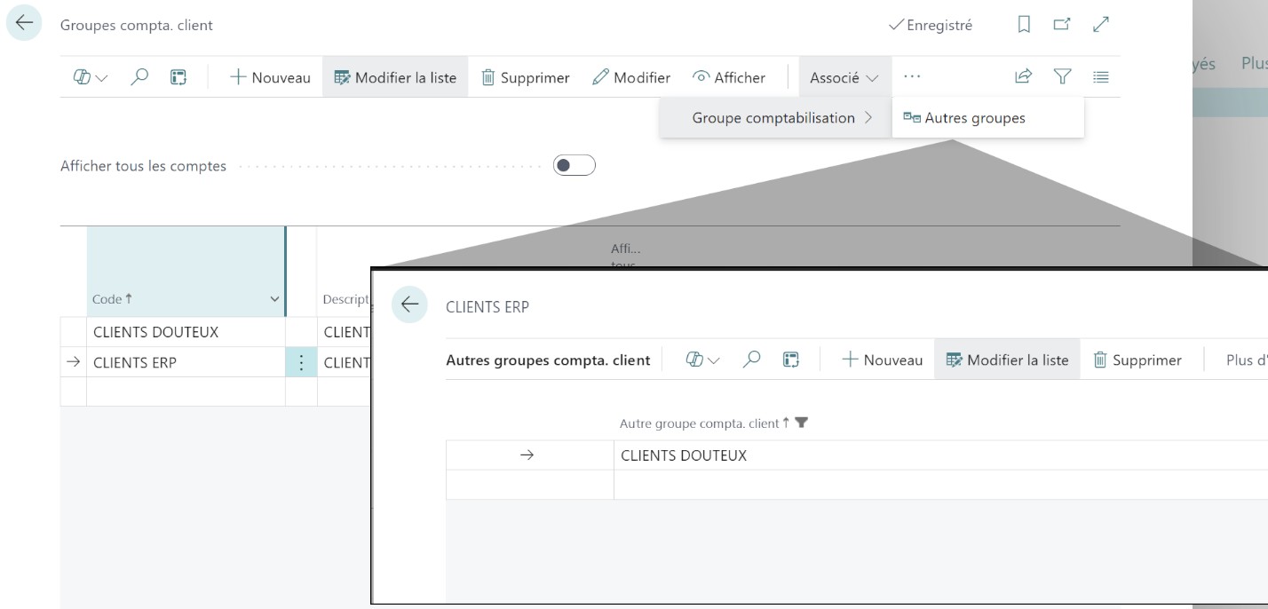Click the search icon in Autres groupes toolbar
This screenshot has height=609, width=1268.
tap(751, 360)
